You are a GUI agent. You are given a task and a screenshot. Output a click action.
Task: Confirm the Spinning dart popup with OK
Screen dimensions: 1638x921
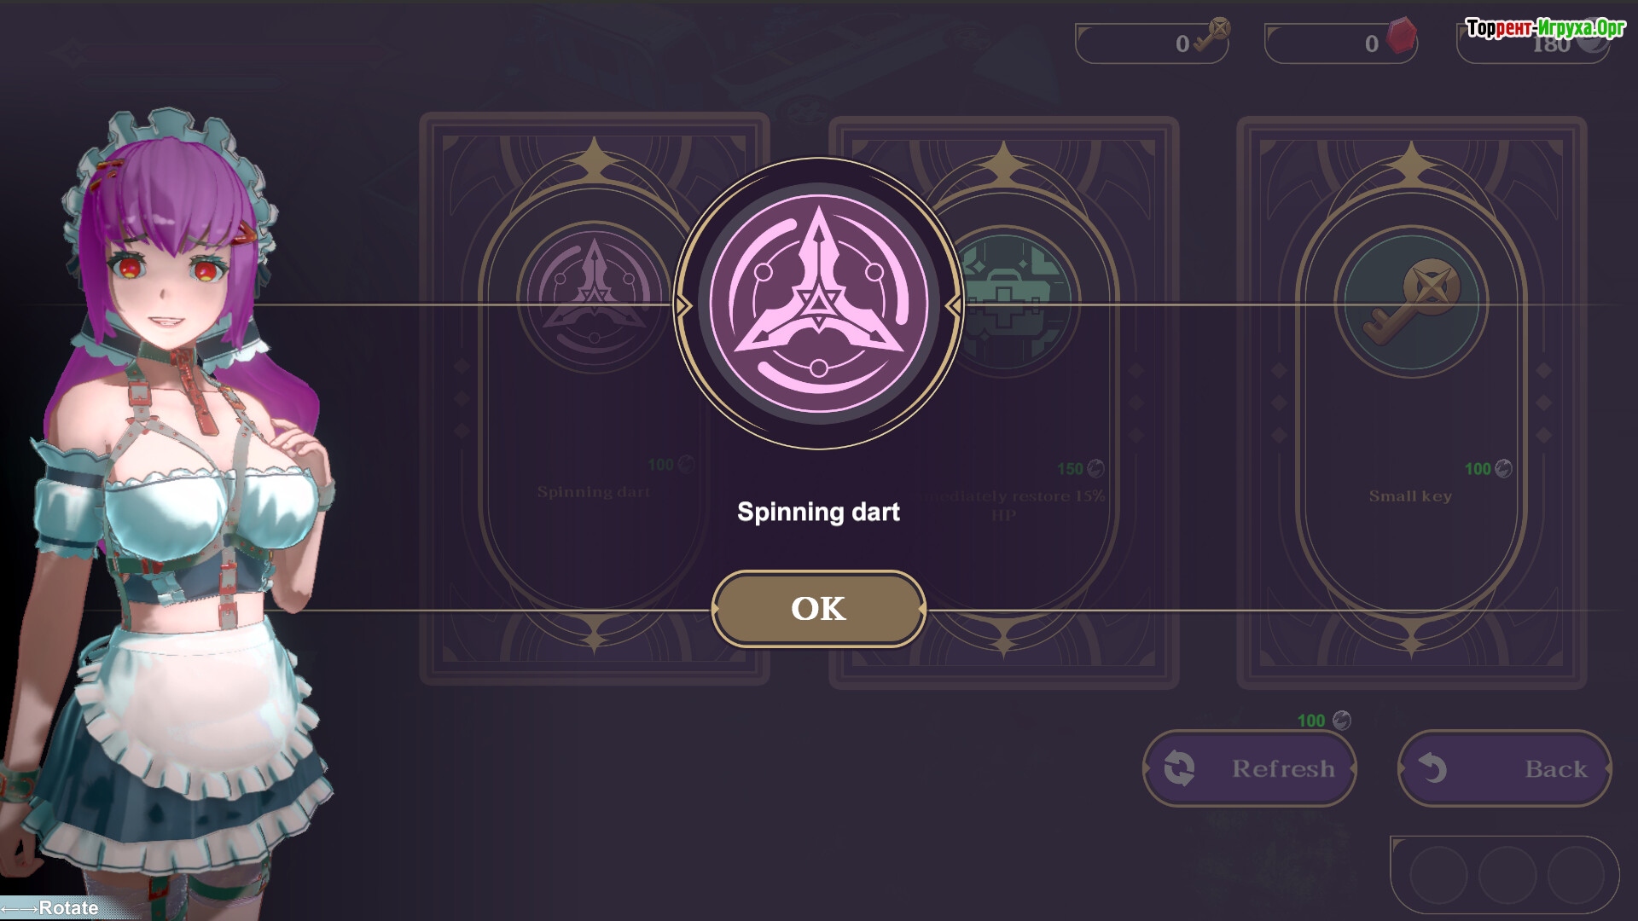click(x=818, y=608)
